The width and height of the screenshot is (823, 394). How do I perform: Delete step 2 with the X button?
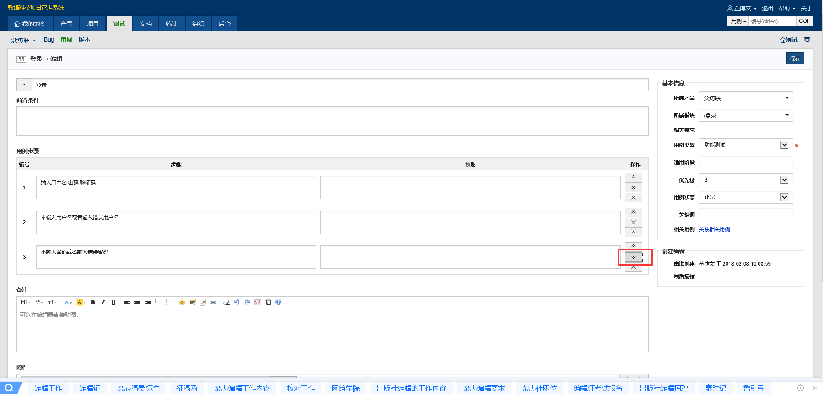click(633, 232)
